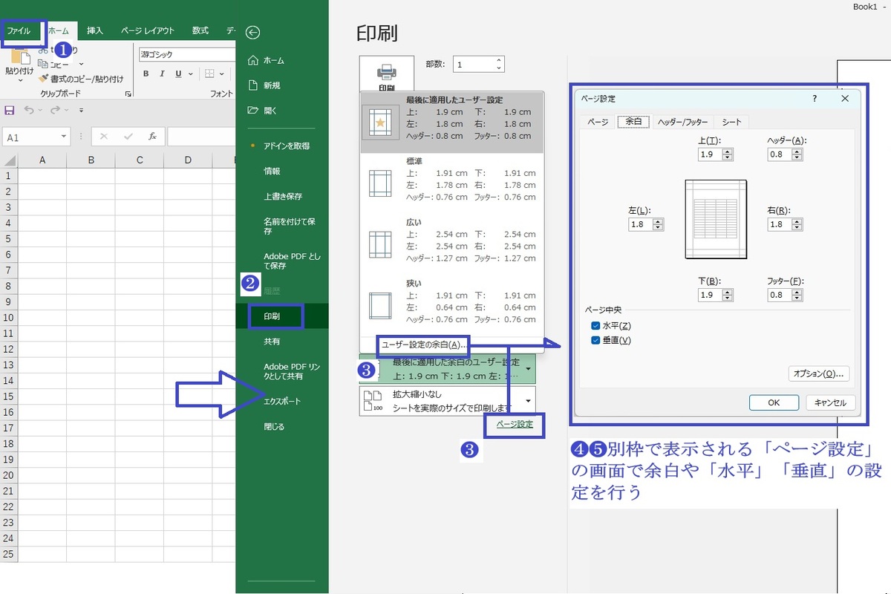Click the Save icon in Quick Access Toolbar
This screenshot has width=891, height=594.
coord(10,110)
